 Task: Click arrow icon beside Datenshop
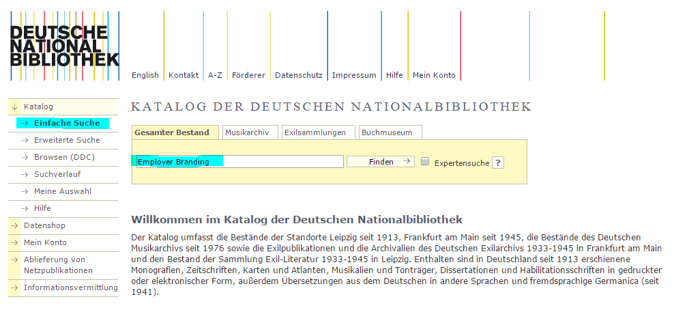14,225
